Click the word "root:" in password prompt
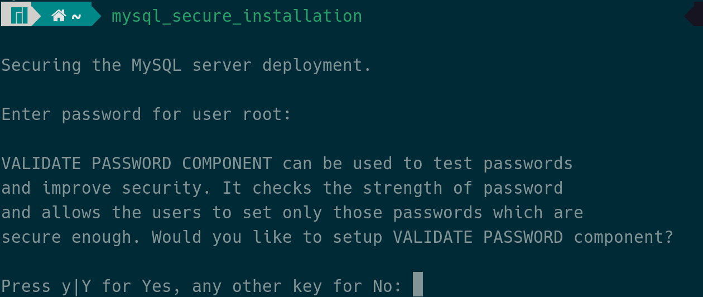Image resolution: width=703 pixels, height=297 pixels. 267,114
